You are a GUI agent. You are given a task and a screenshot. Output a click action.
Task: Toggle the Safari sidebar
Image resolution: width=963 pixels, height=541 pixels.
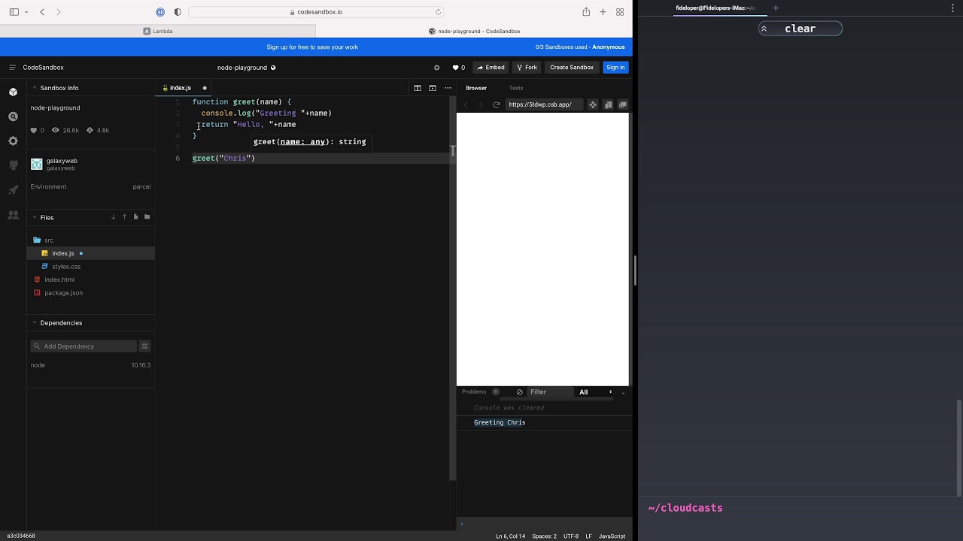[x=14, y=12]
